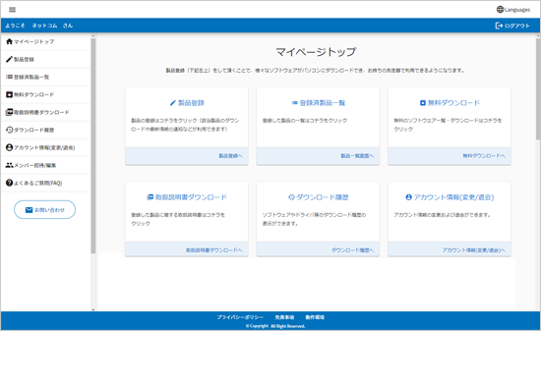Open アカウント情報(変更/退会) in the sidebar
The height and width of the screenshot is (381, 541).
coord(45,147)
